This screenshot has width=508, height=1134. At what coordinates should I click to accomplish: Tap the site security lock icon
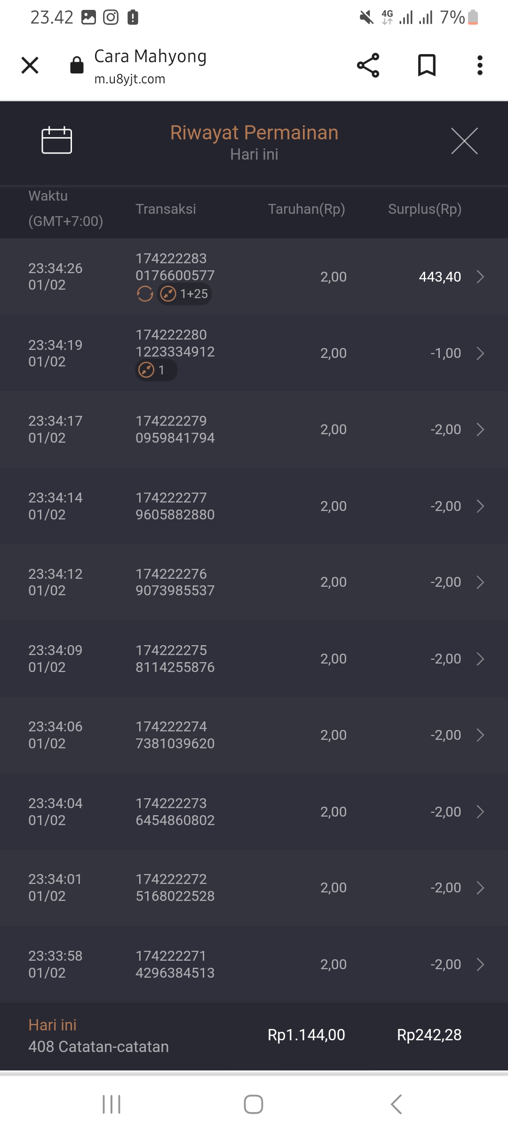[x=77, y=65]
